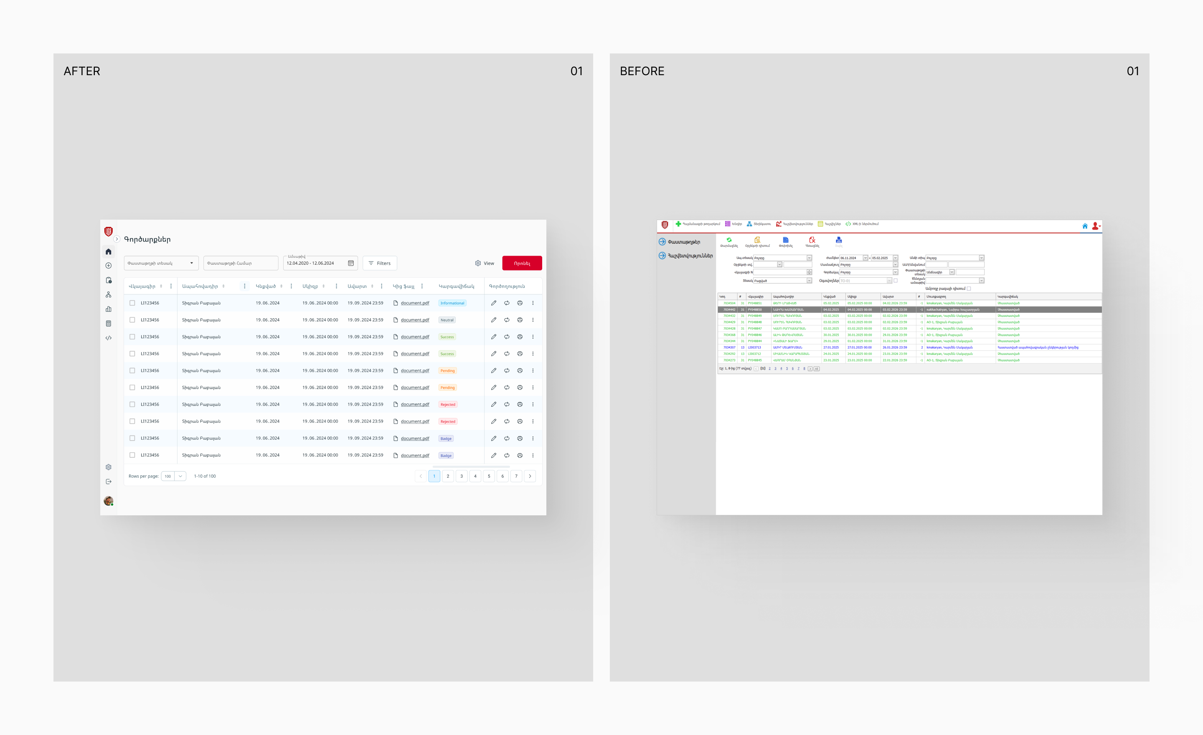Click blue home icon in old interface
Viewport: 1203px width, 735px height.
click(1085, 226)
